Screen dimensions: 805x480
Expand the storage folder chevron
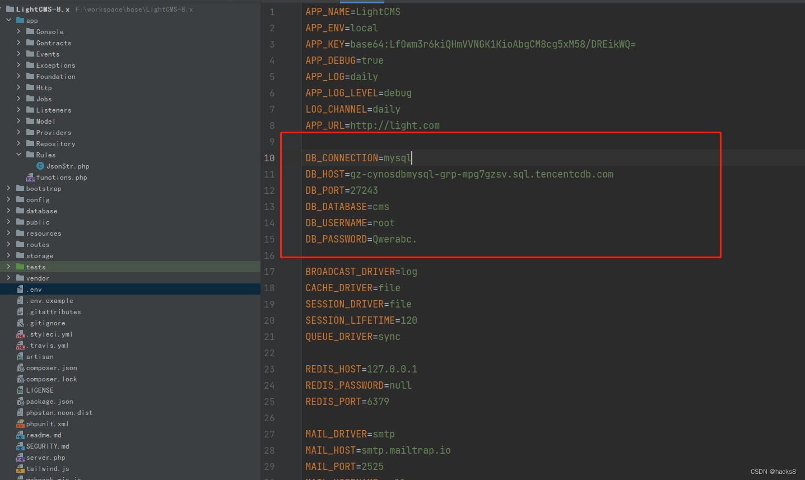[8, 255]
